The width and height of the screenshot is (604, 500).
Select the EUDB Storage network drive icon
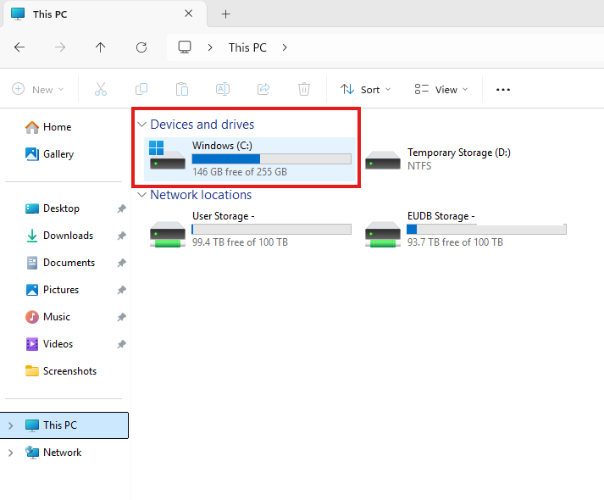coord(383,234)
